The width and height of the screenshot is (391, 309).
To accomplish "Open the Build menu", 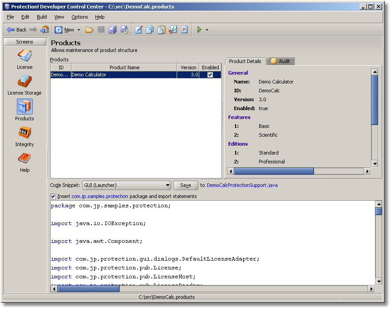I will (x=42, y=17).
